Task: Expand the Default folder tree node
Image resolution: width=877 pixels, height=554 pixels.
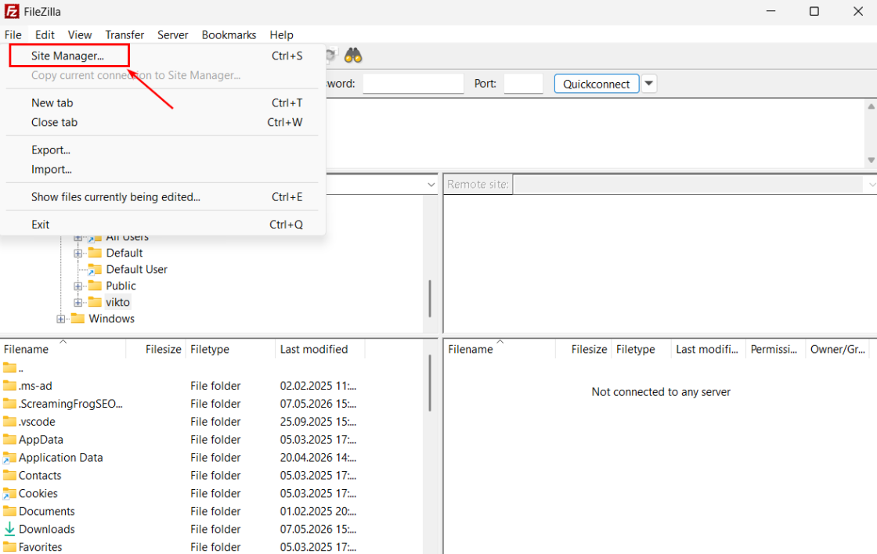Action: point(78,254)
